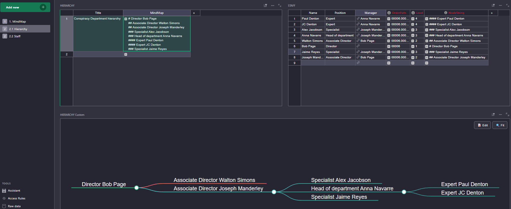The image size is (511, 209).
Task: Open the 1. MindMap page
Action: point(17,22)
